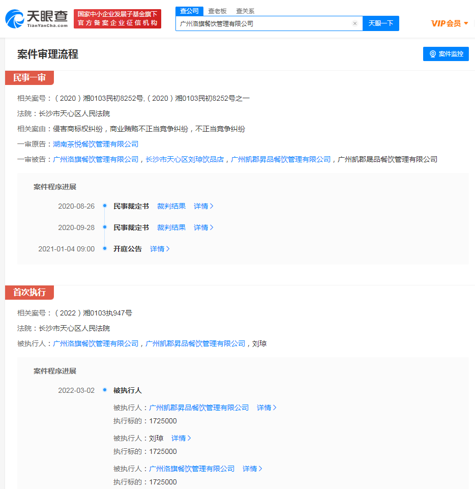Open 广州凯郡昇品餐饮管理有限公司 in the 一审被告 row
Viewport: 475px width, 489px height.
pos(281,159)
